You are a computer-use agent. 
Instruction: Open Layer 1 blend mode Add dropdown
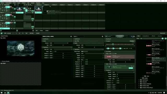tap(8, 23)
